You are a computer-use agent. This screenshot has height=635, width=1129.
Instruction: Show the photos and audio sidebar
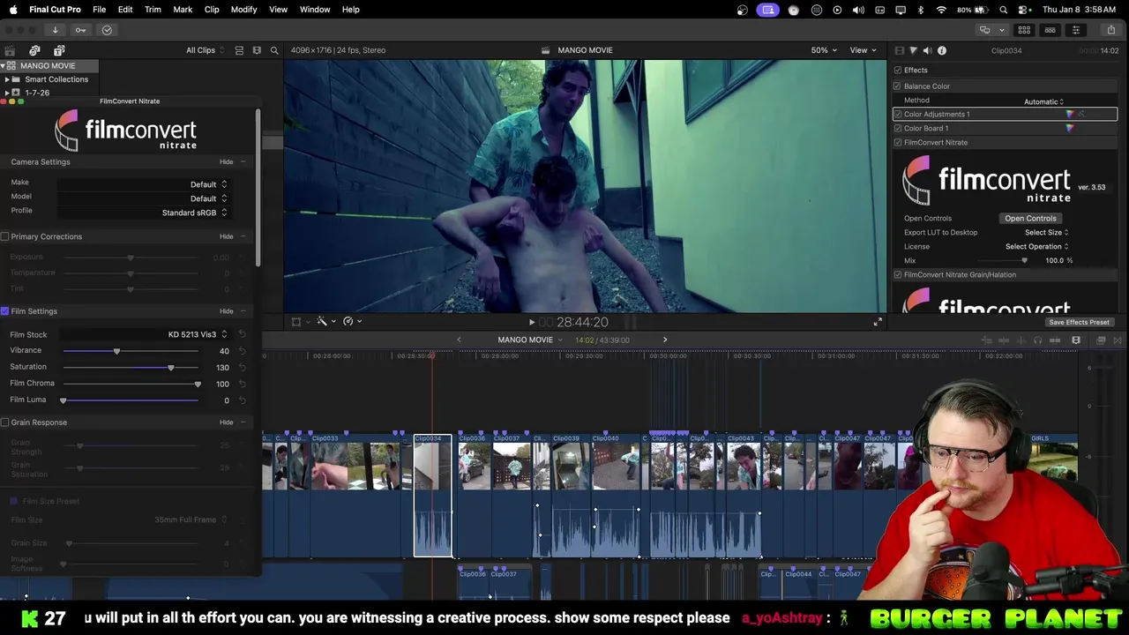coord(34,50)
